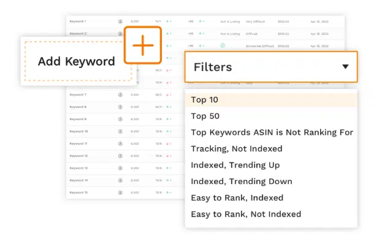Image resolution: width=382 pixels, height=241 pixels.
Task: Select the Keyword 12 name cell
Action: tap(78, 156)
